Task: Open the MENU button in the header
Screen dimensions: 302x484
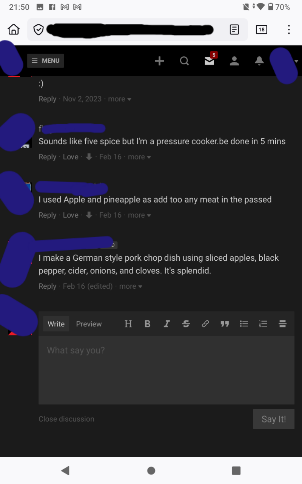Action: 45,60
